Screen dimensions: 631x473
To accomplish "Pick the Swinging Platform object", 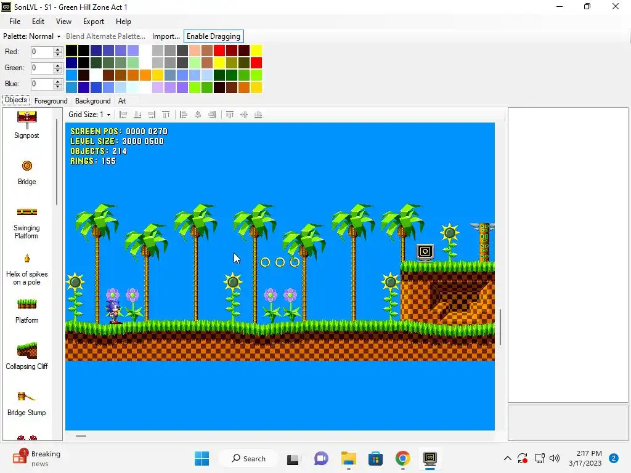I will (26, 223).
